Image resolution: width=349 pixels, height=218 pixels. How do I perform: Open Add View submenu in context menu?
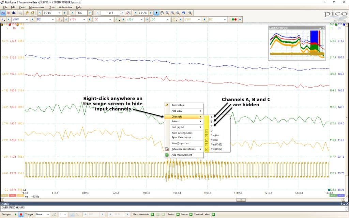[184, 111]
